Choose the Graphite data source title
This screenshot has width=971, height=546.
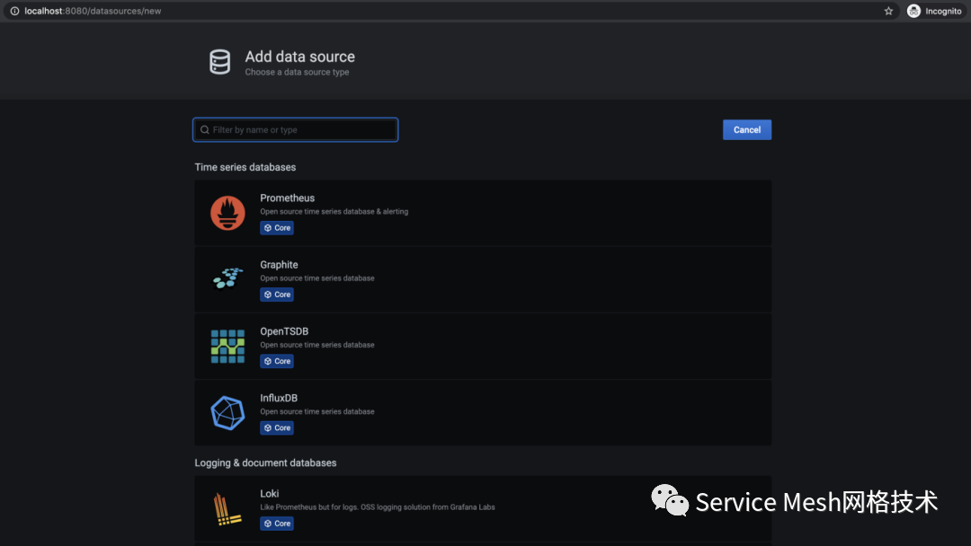pos(279,265)
